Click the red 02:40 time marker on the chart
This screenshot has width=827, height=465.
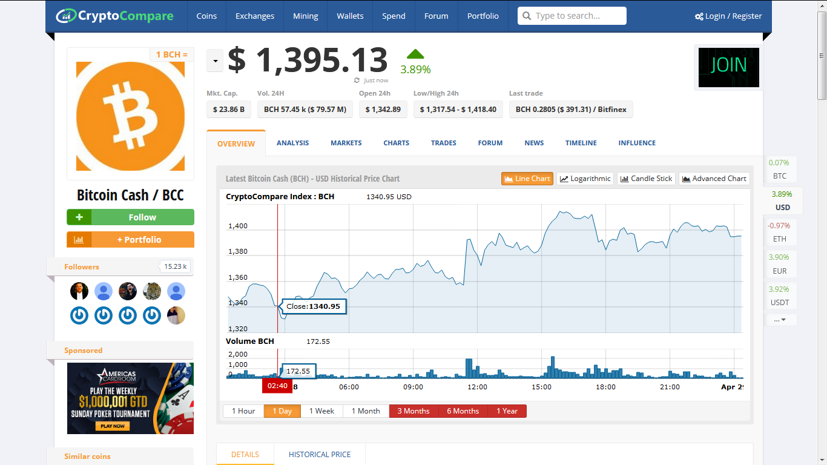tap(277, 386)
